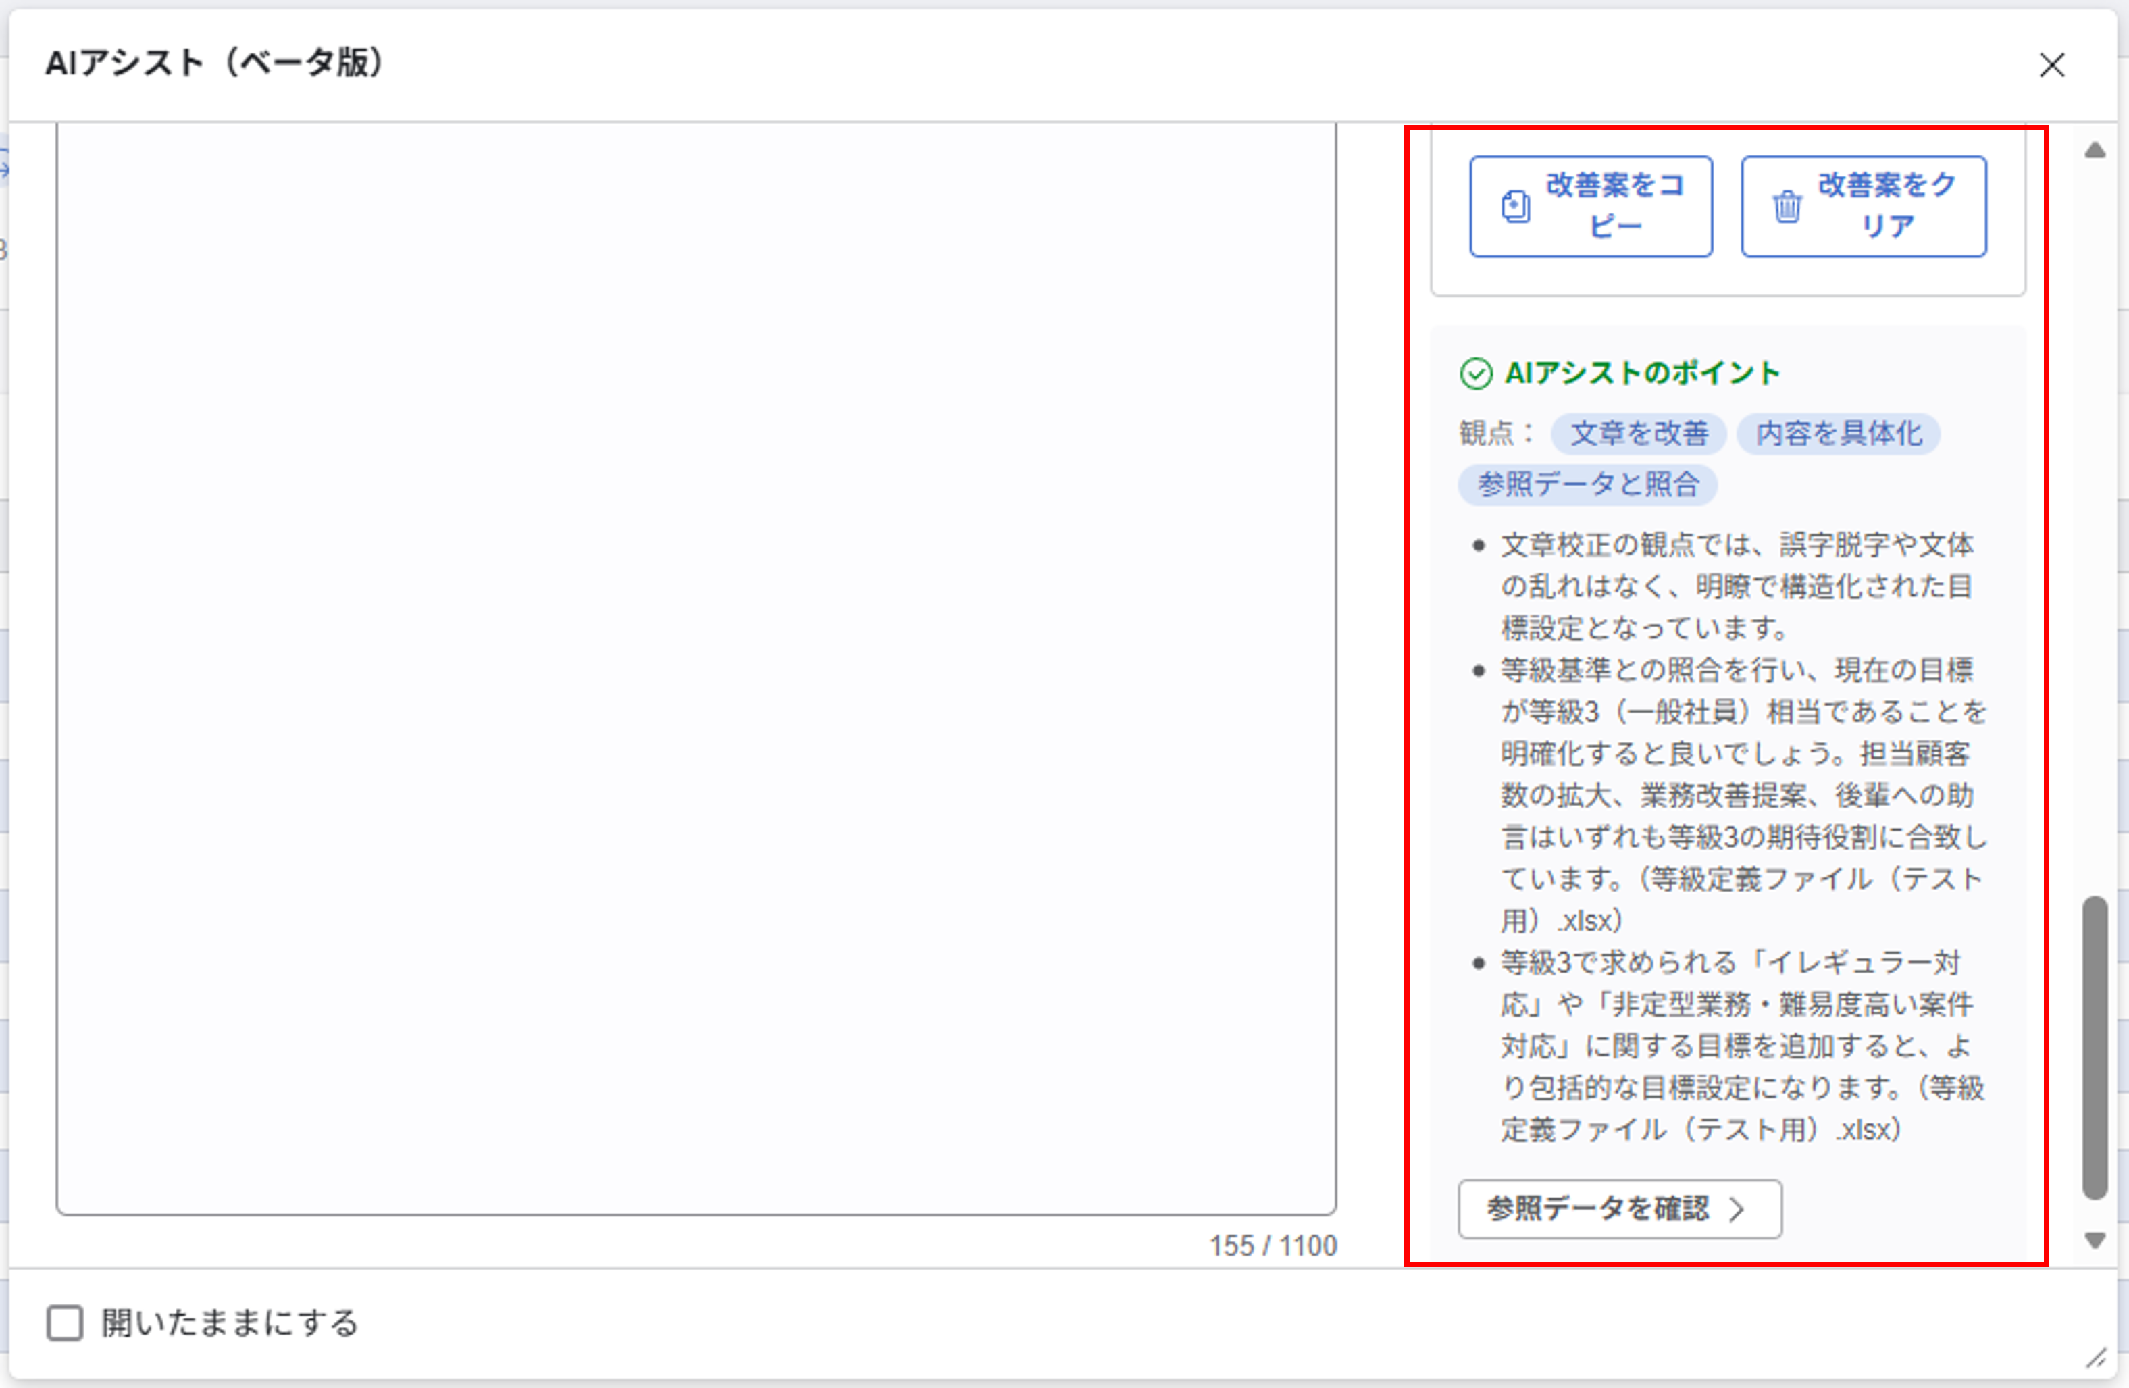Close the AIアシスト dialog with X

click(2051, 66)
